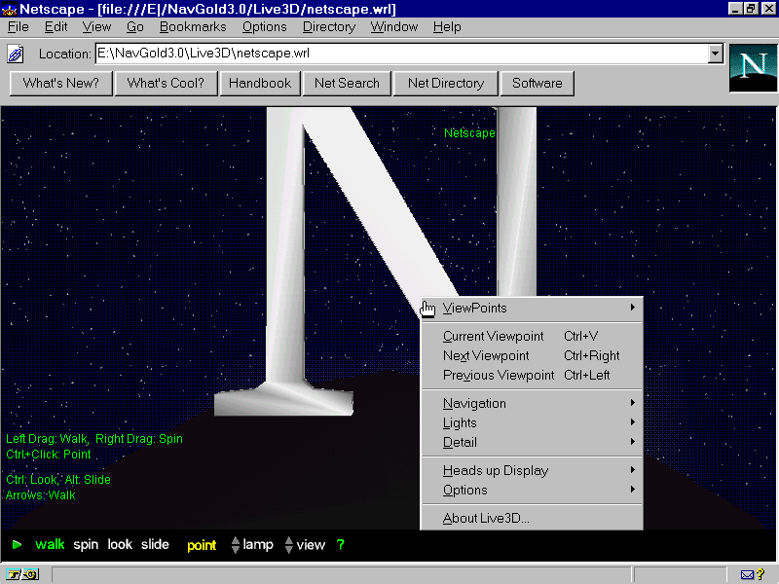Image resolution: width=779 pixels, height=584 pixels.
Task: Click the What's New? button
Action: pos(61,83)
